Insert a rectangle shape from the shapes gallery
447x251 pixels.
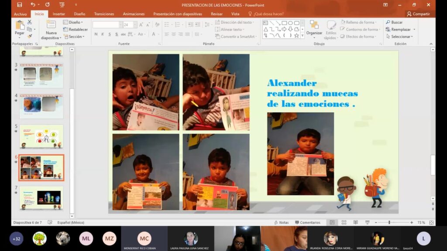coord(284,23)
